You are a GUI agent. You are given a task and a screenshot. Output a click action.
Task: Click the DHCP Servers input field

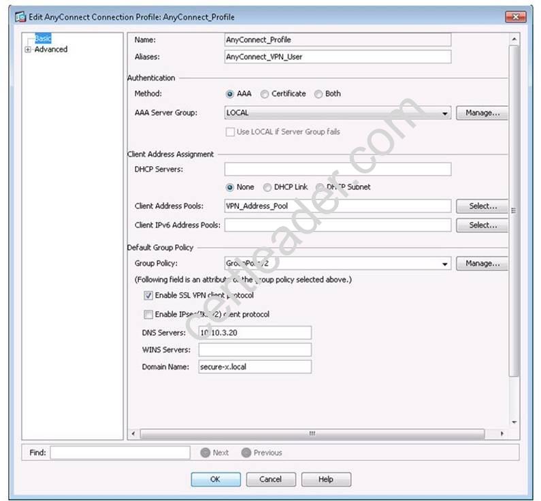[338, 169]
